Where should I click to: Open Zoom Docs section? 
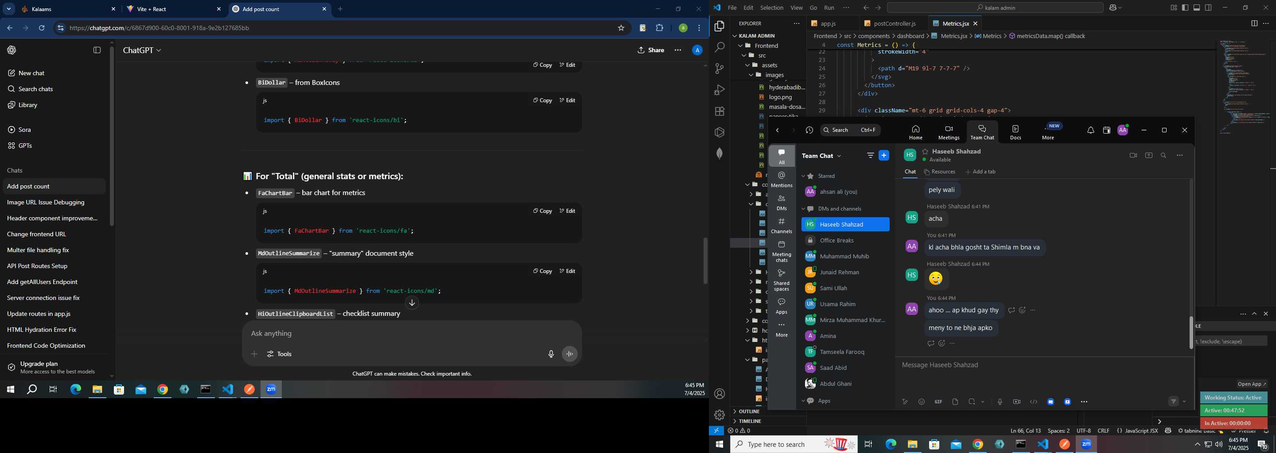[1015, 132]
